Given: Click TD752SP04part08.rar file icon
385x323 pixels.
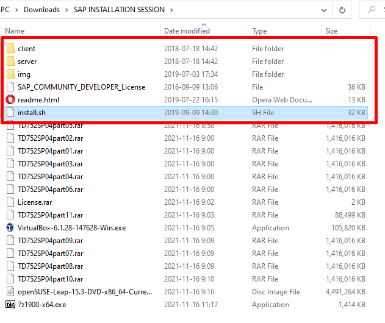Looking at the screenshot, I should 10,266.
